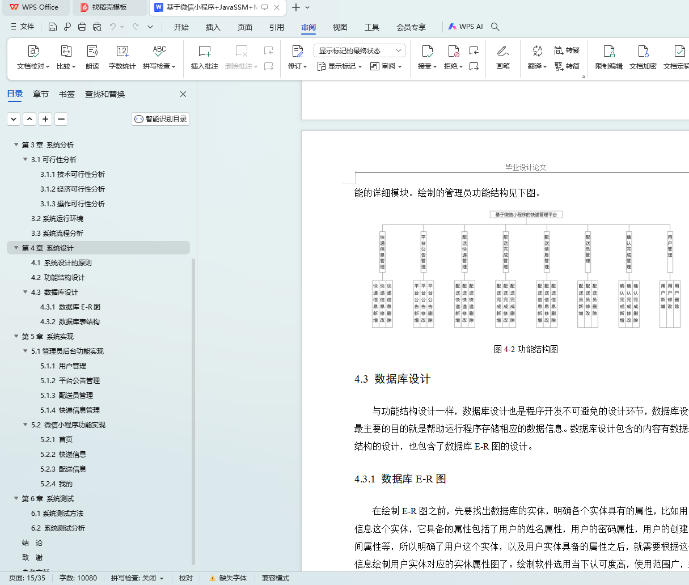This screenshot has height=585, width=689.
Task: Click the plus button to promote heading level
Action: click(x=45, y=119)
